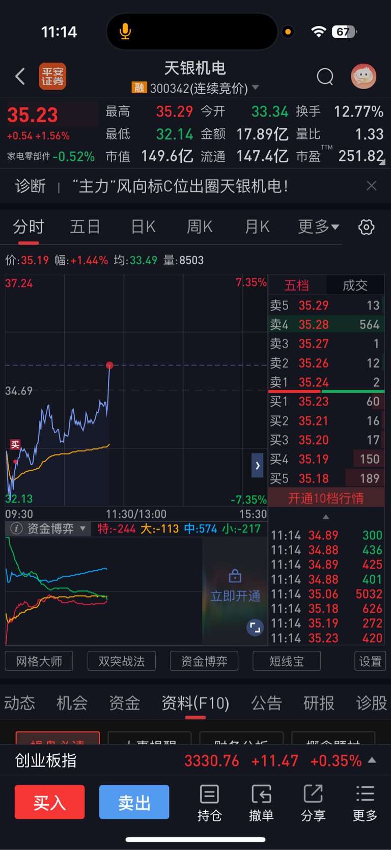Switch to the 月K chart tab
391x850 pixels.
(x=257, y=226)
